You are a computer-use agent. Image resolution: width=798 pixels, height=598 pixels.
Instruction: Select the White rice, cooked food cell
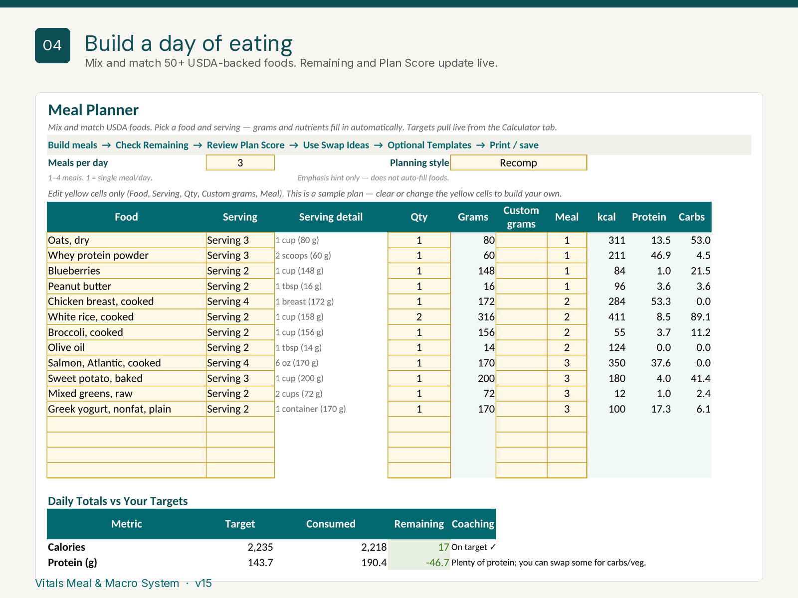127,317
